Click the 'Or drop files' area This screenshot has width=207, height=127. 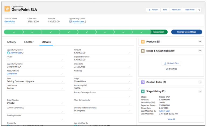click(x=171, y=69)
